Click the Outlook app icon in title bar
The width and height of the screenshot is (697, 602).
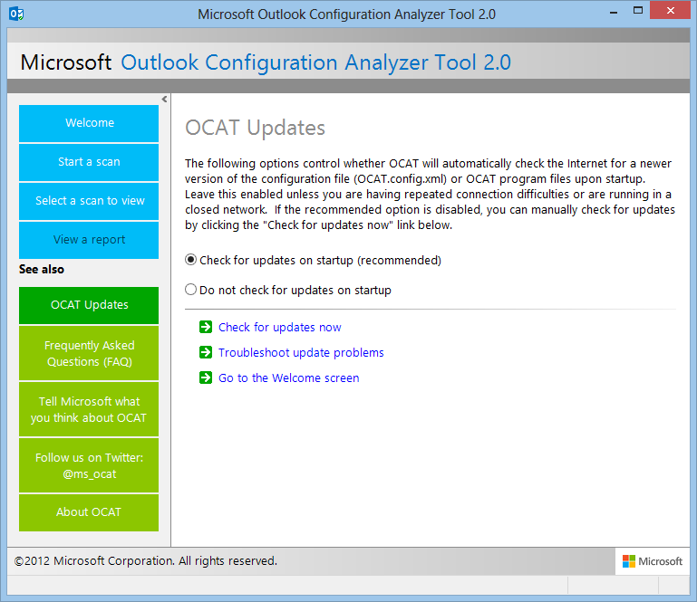(16, 14)
